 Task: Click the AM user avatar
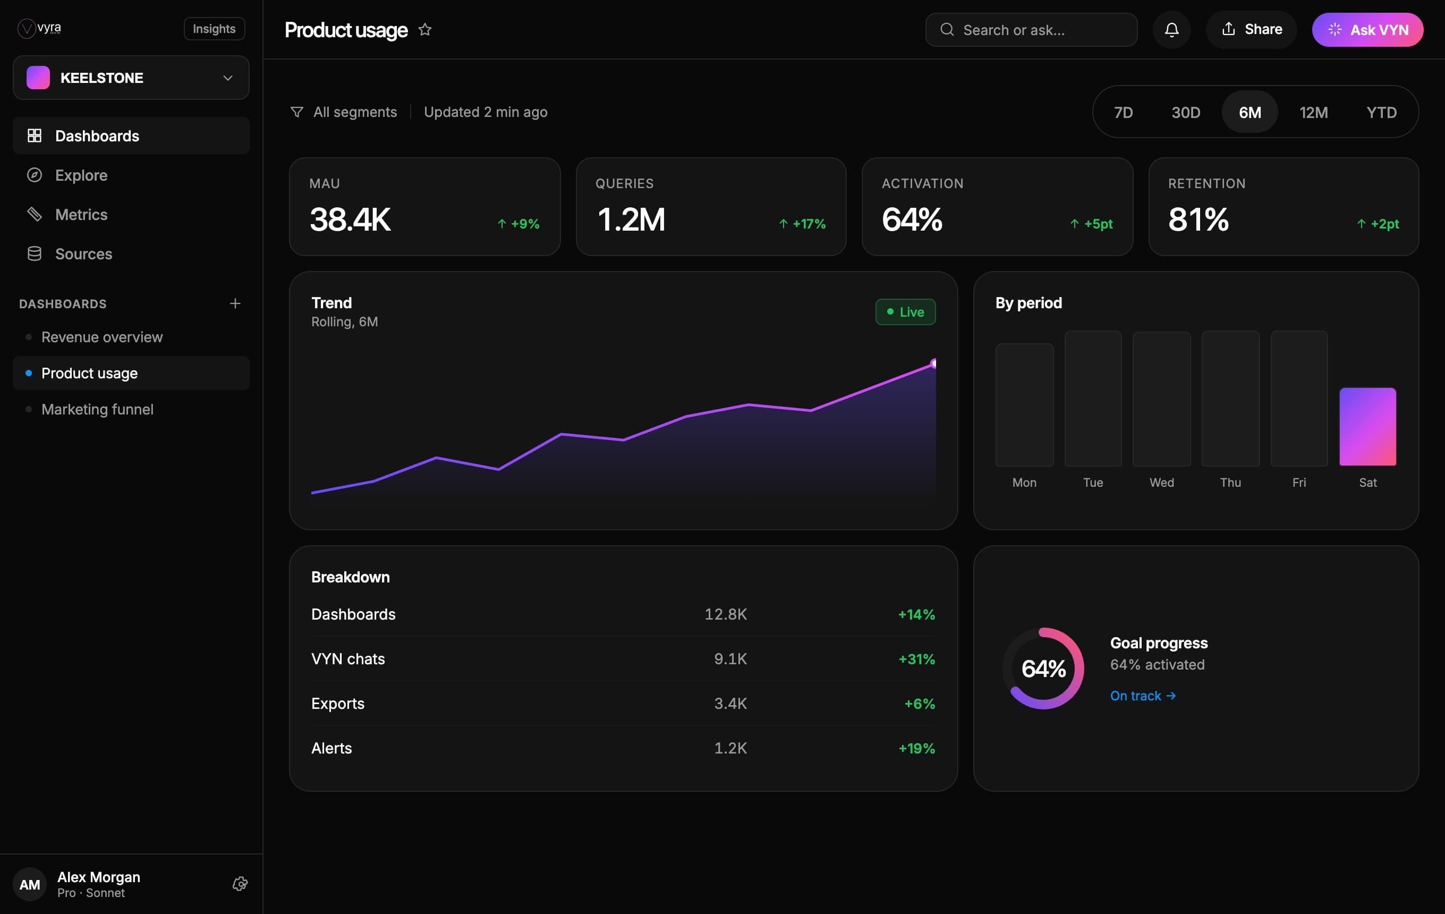[29, 884]
